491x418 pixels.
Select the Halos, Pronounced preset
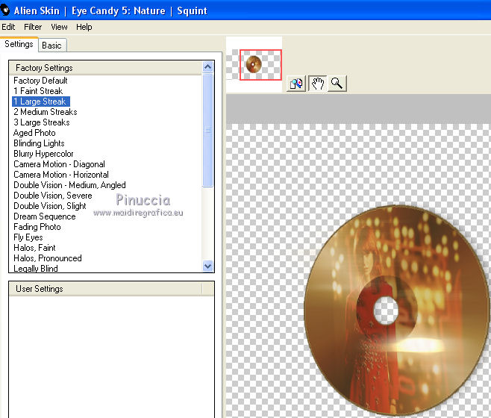(48, 258)
